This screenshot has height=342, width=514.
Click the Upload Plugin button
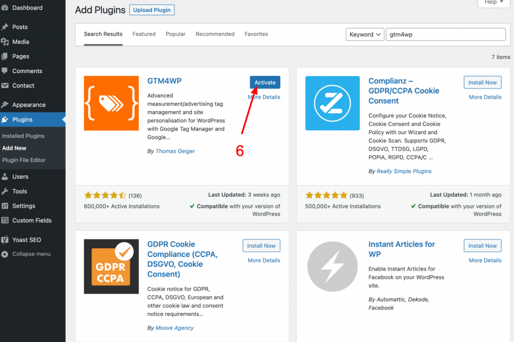pos(152,10)
